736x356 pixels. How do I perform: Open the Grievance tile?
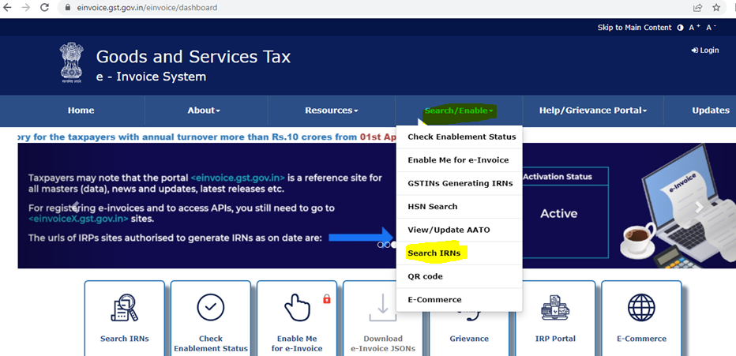click(469, 318)
